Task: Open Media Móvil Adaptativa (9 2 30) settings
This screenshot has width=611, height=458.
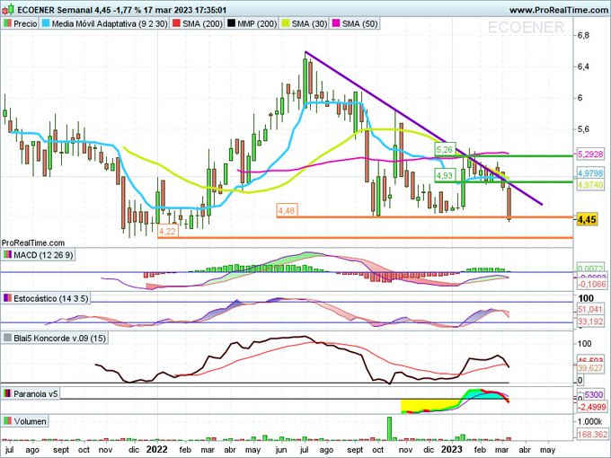Action: coord(110,23)
